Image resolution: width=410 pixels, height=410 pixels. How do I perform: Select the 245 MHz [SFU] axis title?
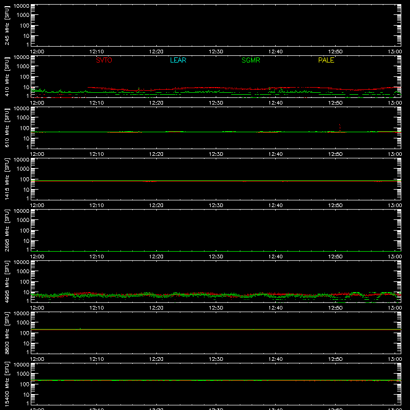7,25
